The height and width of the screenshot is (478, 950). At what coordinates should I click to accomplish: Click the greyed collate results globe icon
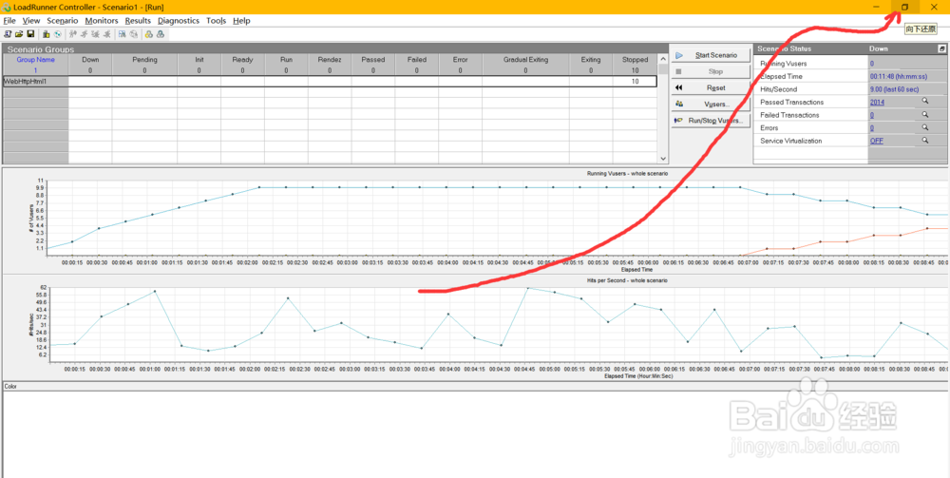133,34
